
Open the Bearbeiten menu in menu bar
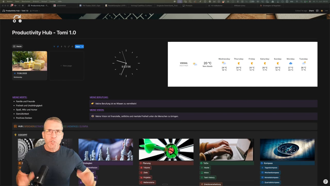(x=26, y=2)
